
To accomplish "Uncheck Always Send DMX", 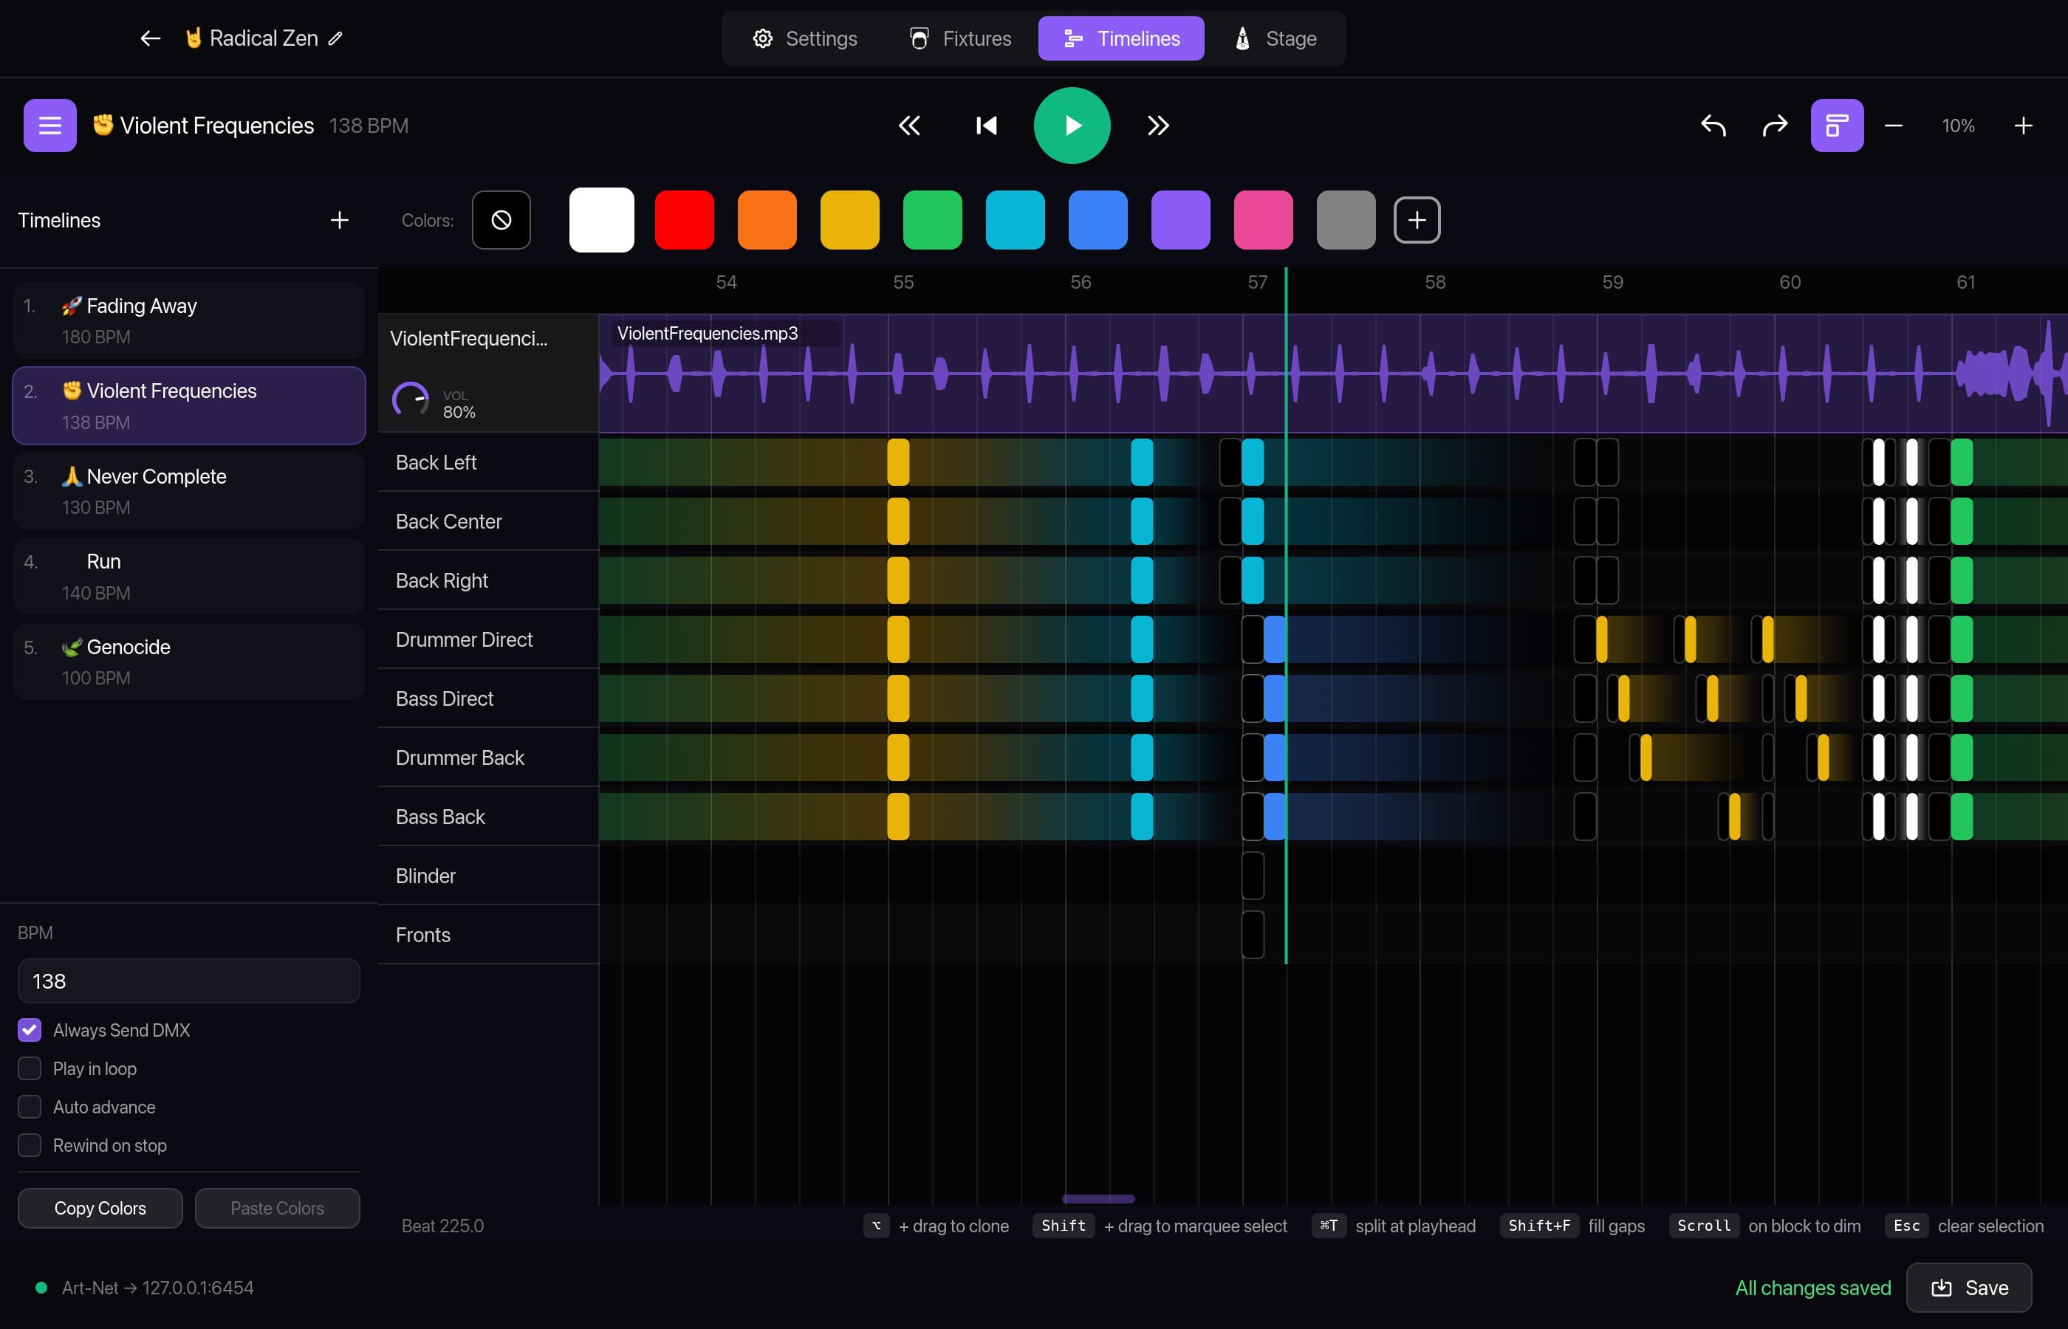I will (x=30, y=1029).
